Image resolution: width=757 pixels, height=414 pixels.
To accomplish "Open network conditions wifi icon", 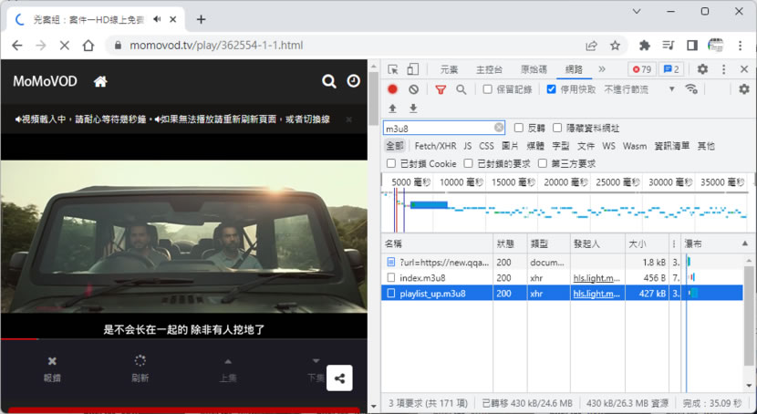I will coord(690,89).
